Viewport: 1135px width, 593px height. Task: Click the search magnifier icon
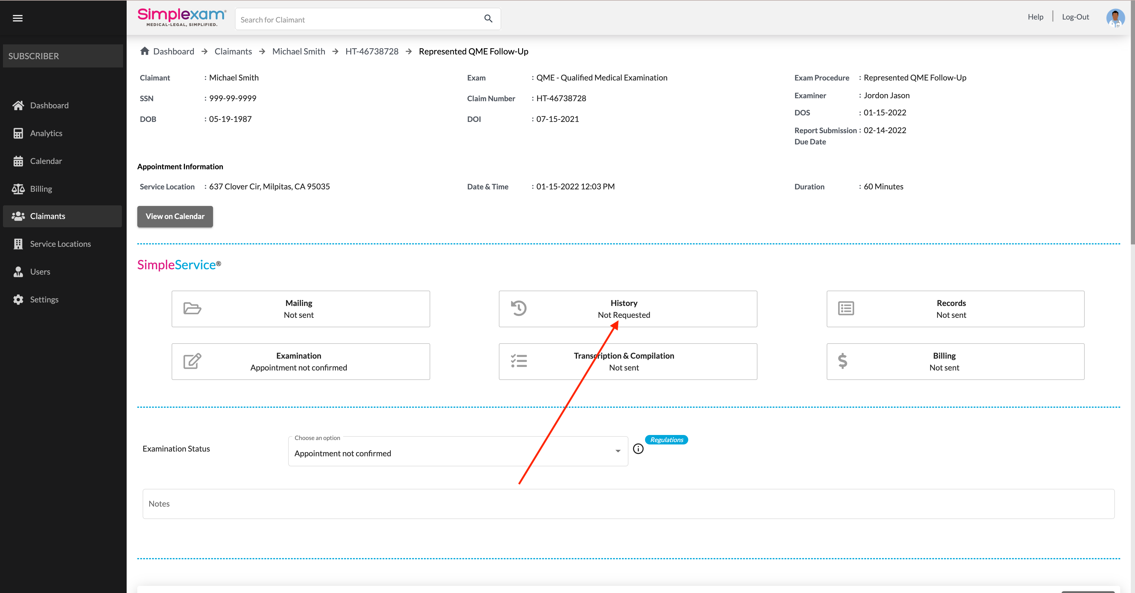pos(488,19)
